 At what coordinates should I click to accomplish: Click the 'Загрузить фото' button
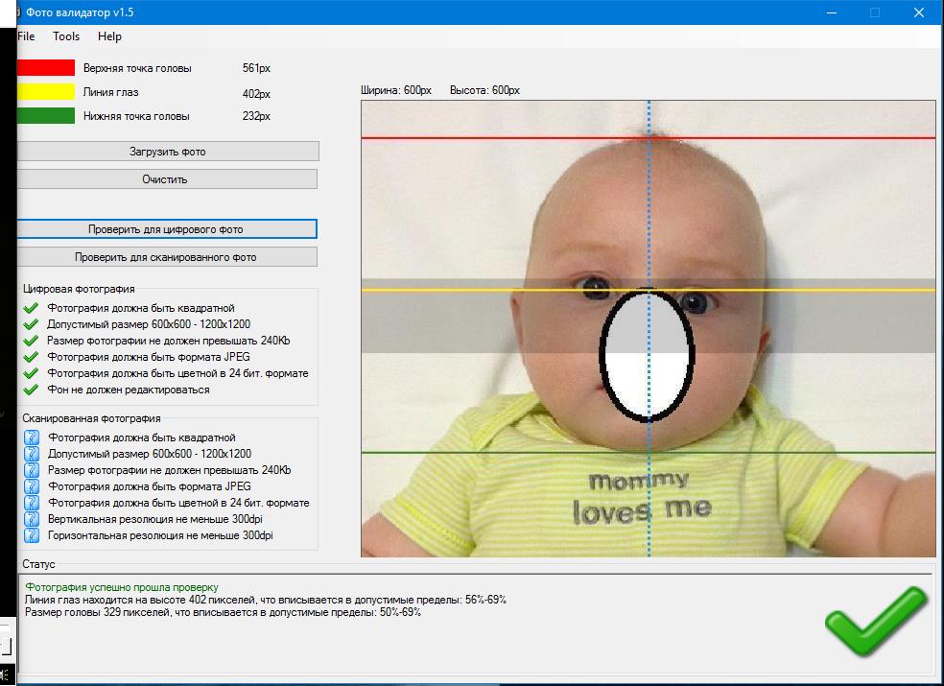pyautogui.click(x=167, y=152)
